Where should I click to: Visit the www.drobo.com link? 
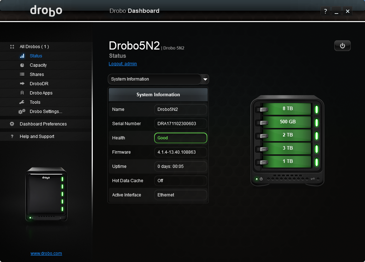point(46,253)
